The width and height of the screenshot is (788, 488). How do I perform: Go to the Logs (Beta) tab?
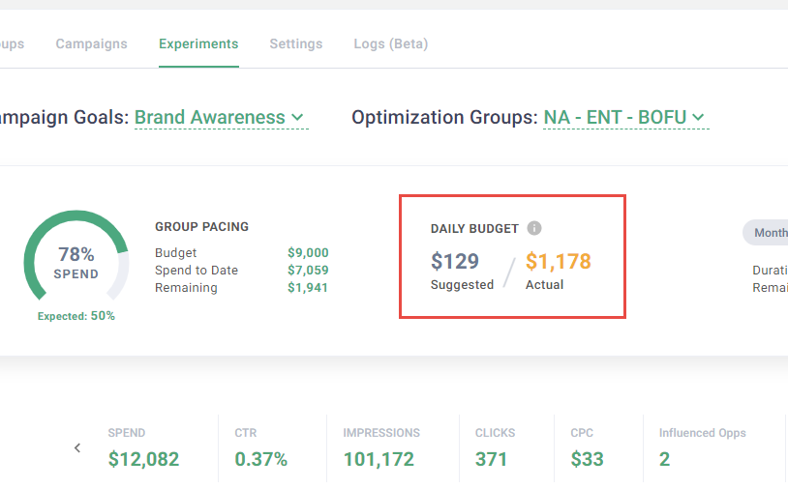(x=390, y=43)
